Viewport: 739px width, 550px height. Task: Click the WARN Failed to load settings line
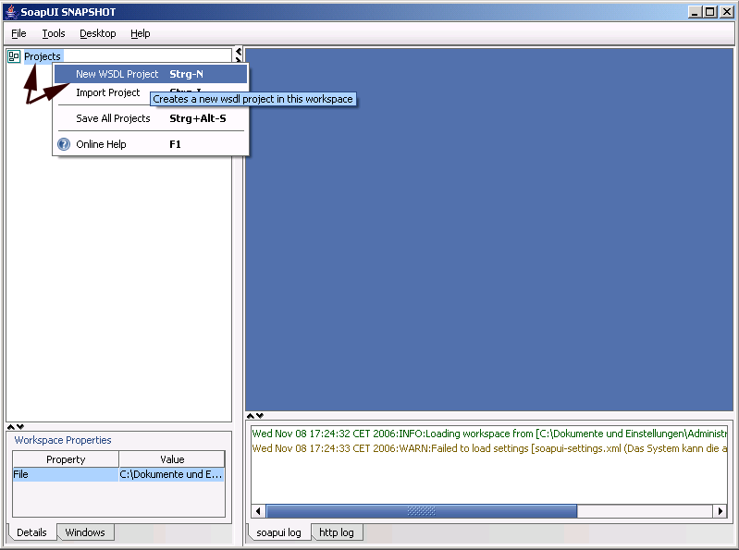[488, 447]
